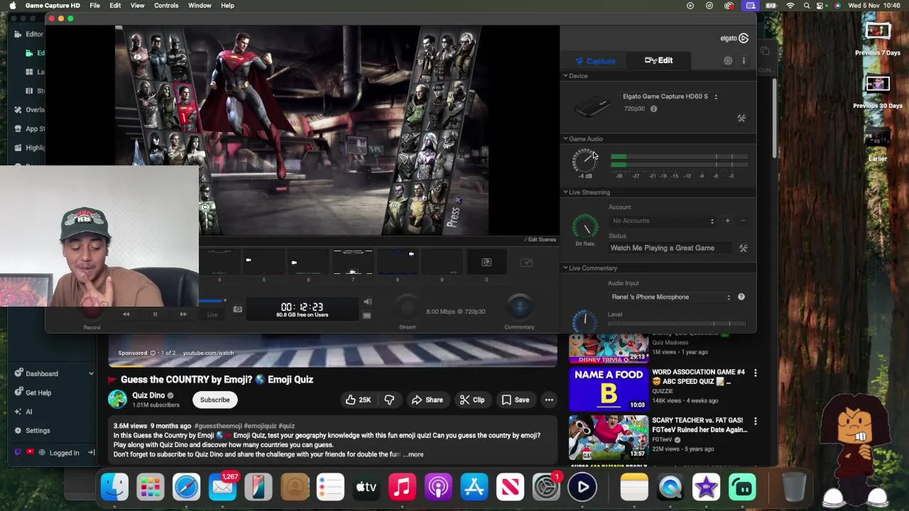Open Overlays in the sidebar behind
Screen dimensions: 909x511
pyautogui.click(x=30, y=109)
